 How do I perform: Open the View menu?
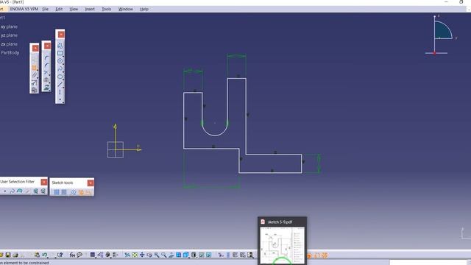74,9
